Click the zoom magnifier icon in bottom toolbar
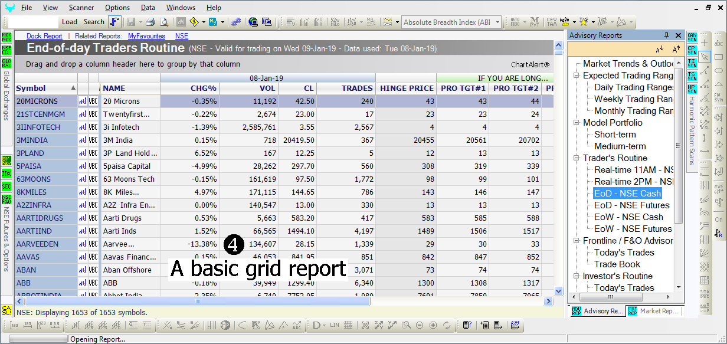Image resolution: width=727 pixels, height=344 pixels. point(406,325)
